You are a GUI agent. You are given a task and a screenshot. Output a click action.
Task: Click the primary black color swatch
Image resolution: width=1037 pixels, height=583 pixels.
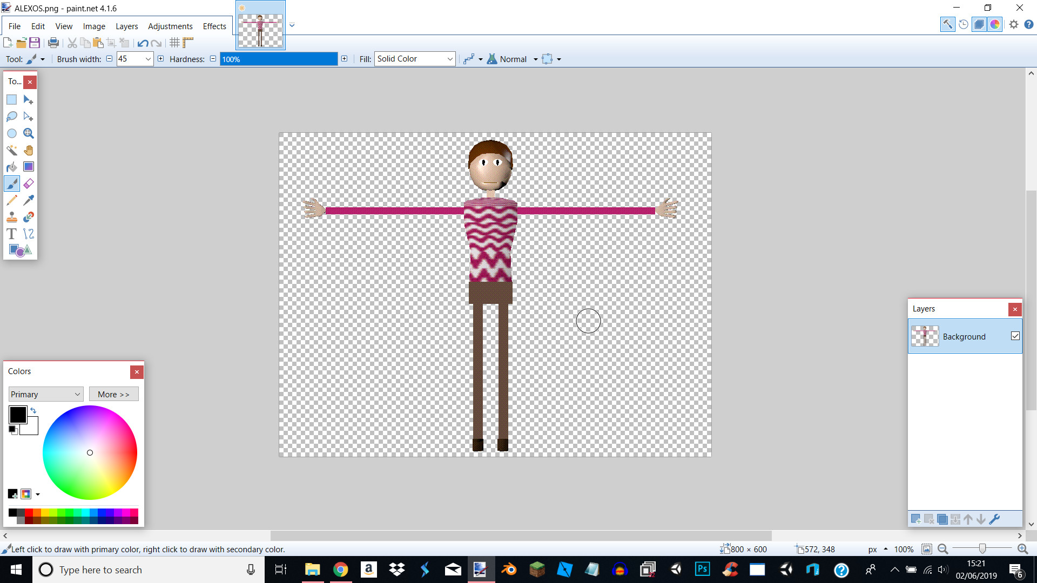pos(17,415)
